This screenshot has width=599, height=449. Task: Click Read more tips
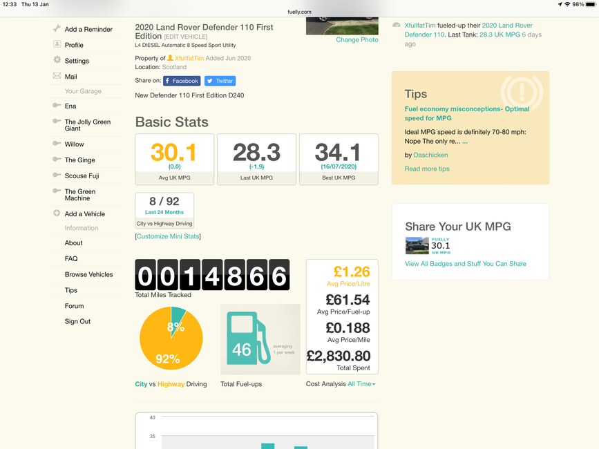(427, 169)
